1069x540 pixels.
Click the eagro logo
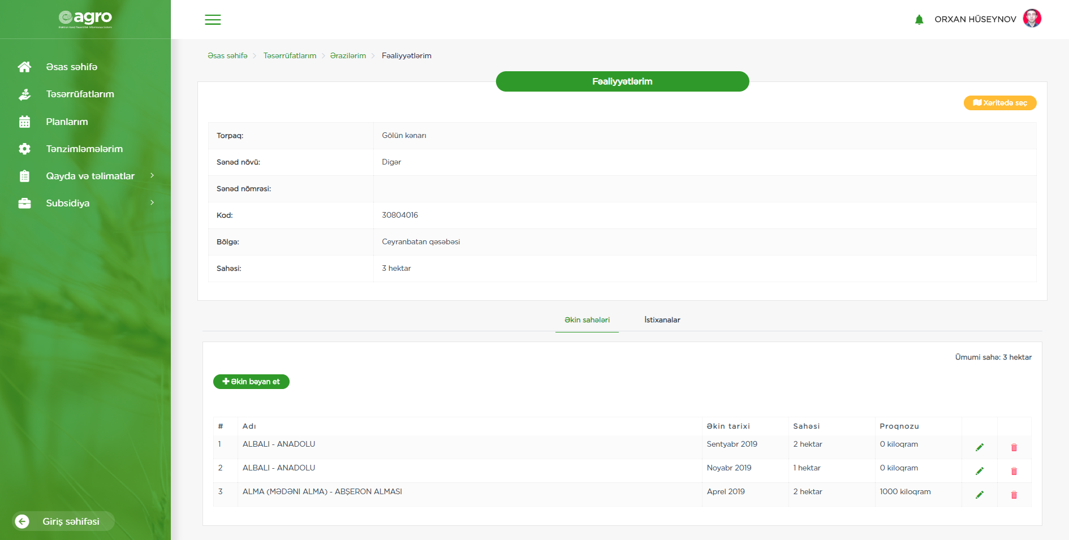point(85,19)
